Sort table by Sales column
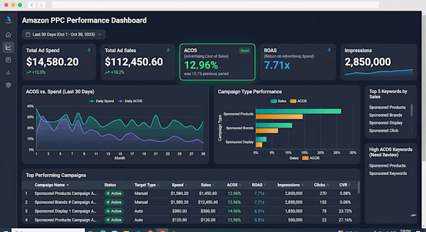The image size is (426, 232). point(207,185)
